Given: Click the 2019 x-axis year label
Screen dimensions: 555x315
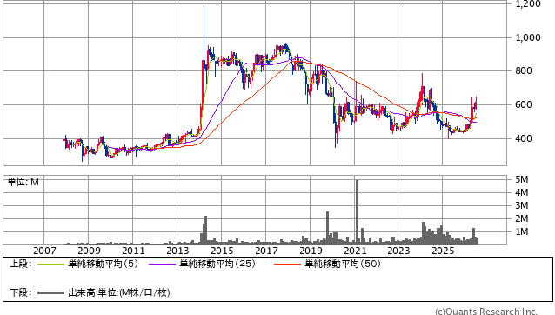Looking at the screenshot, I should tap(311, 251).
